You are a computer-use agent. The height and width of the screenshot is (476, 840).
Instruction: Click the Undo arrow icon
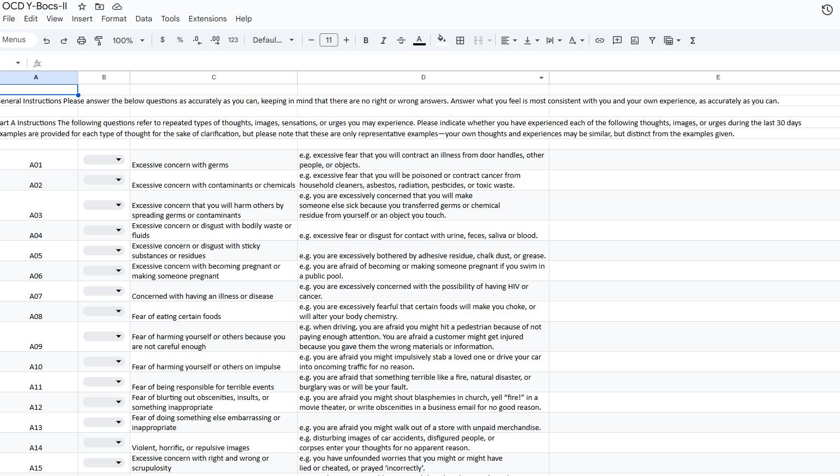pyautogui.click(x=47, y=40)
